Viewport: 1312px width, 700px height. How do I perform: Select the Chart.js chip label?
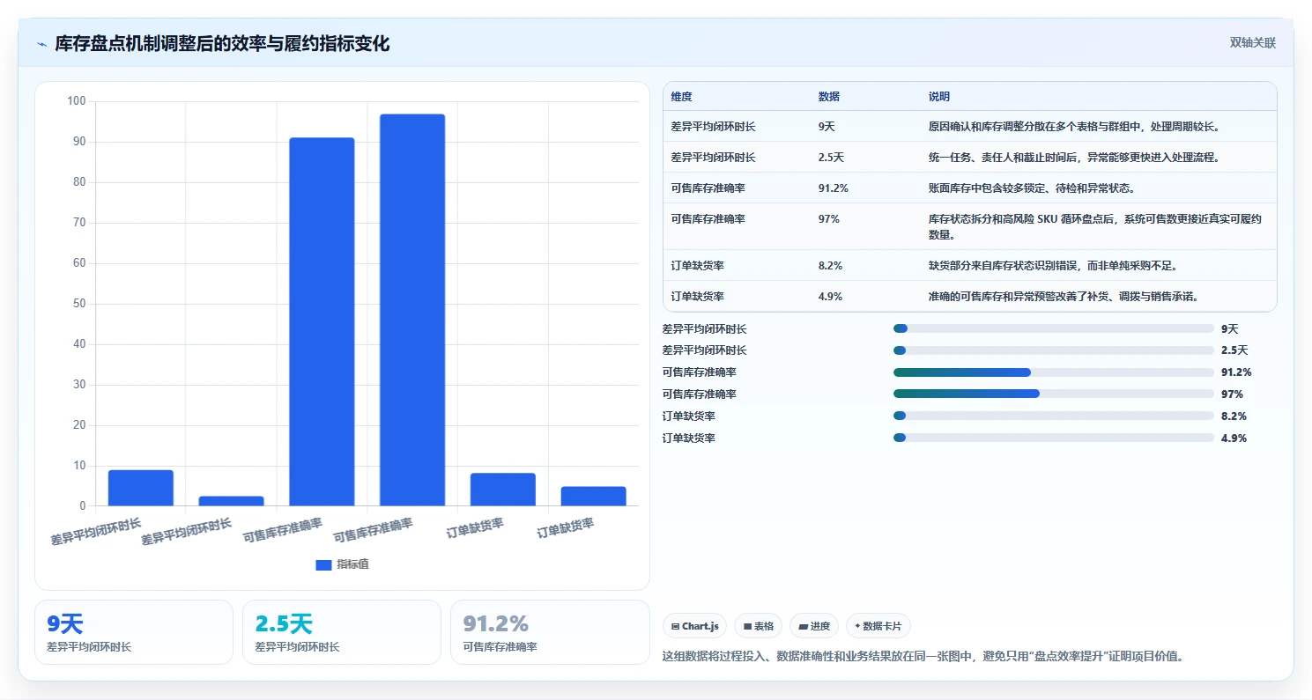[700, 627]
